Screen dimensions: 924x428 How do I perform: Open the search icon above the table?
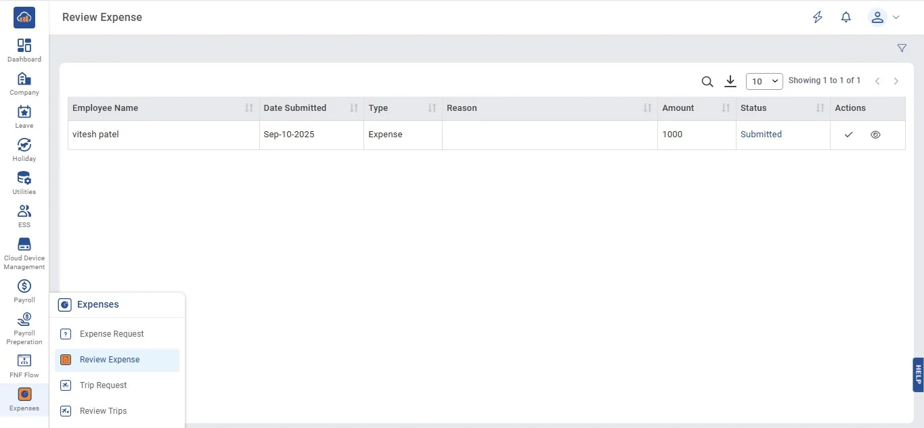click(x=707, y=82)
